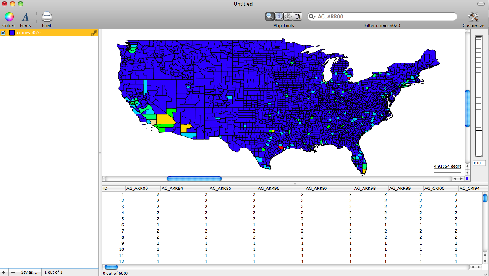489x276 pixels.
Task: Select the Identify info map tool
Action: [279, 16]
